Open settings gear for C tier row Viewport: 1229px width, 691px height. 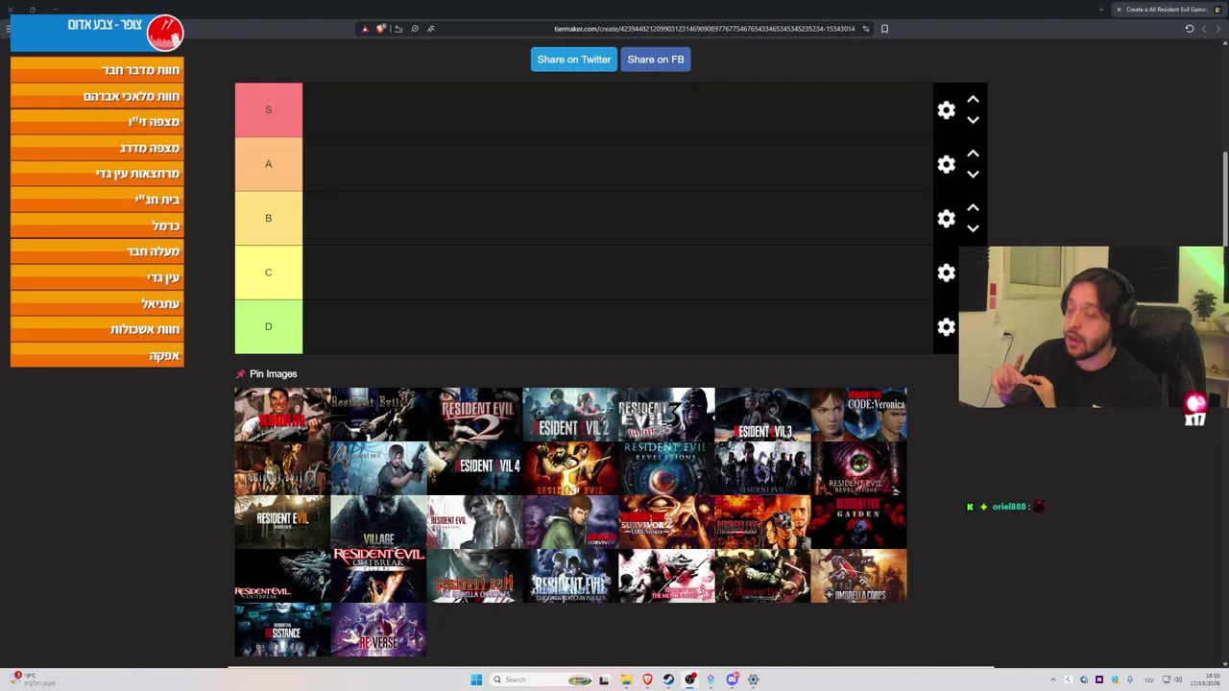[946, 273]
